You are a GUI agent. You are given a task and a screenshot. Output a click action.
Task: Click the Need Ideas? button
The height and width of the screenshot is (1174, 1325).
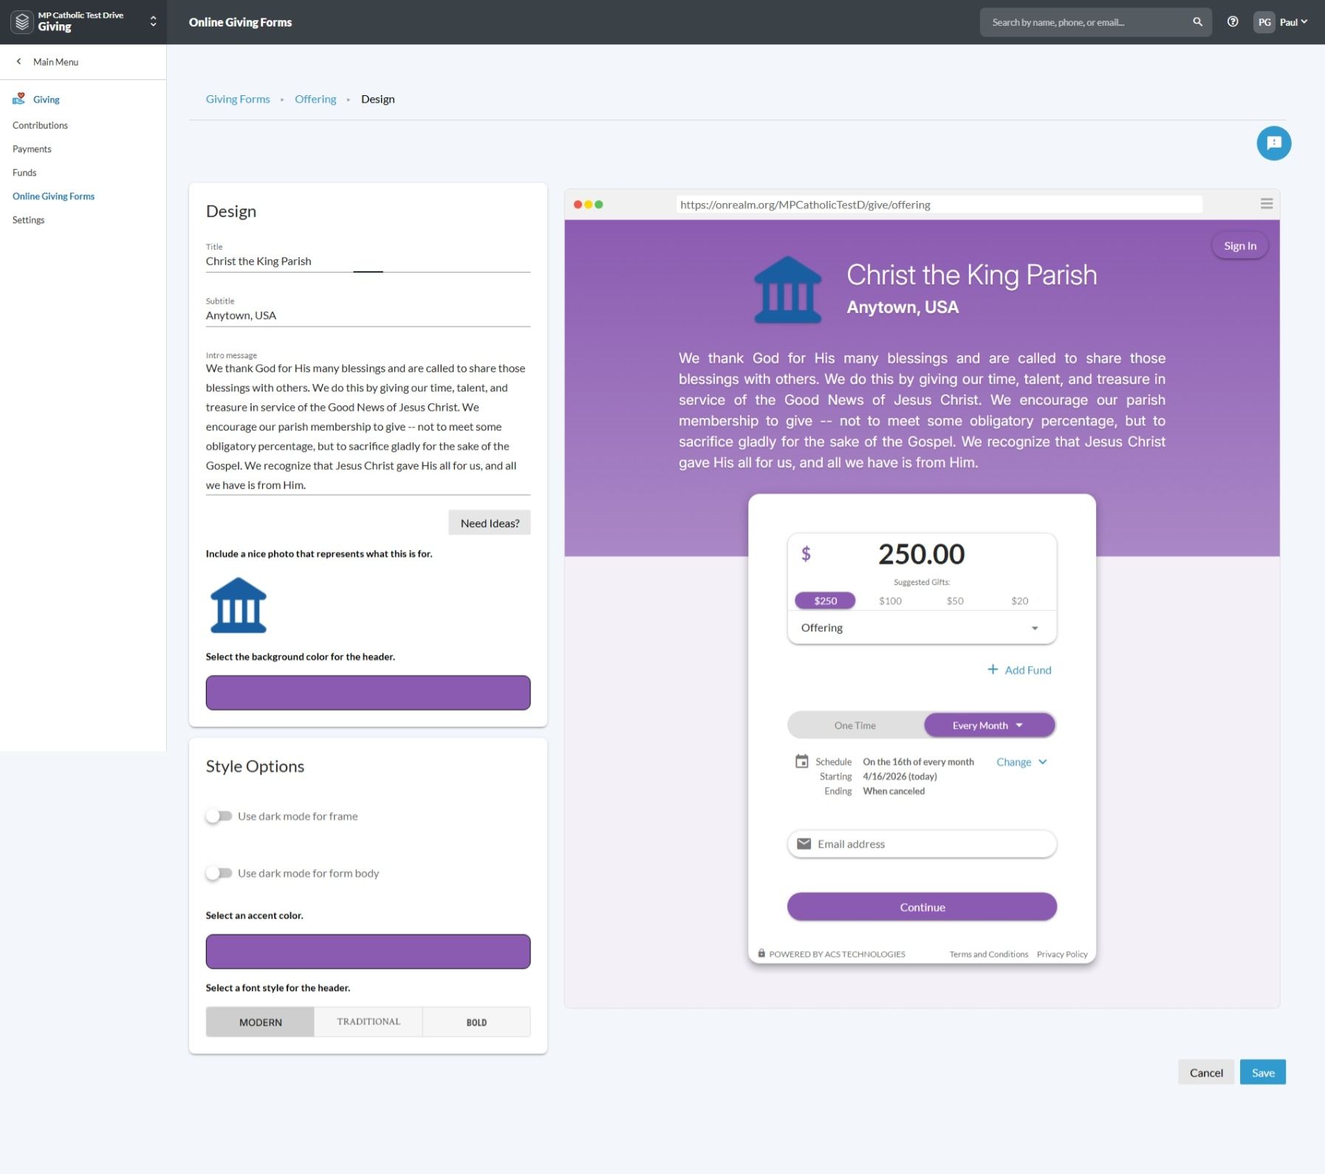(x=490, y=523)
